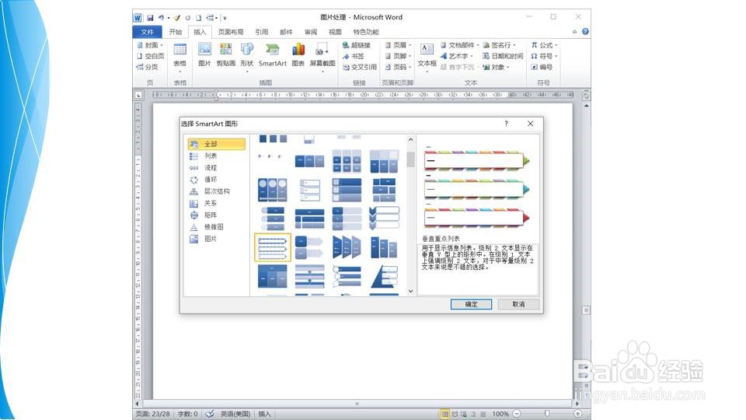Open the 艺术字 WordArt dropdown
Viewport: 746px width, 420px height.
[456, 56]
